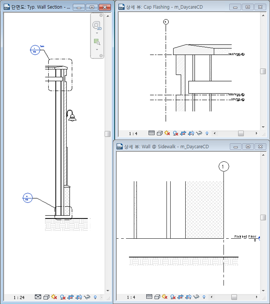
Task: Click horizontal scrollbar thumb in Cap Flashing view
Action: coord(241,133)
